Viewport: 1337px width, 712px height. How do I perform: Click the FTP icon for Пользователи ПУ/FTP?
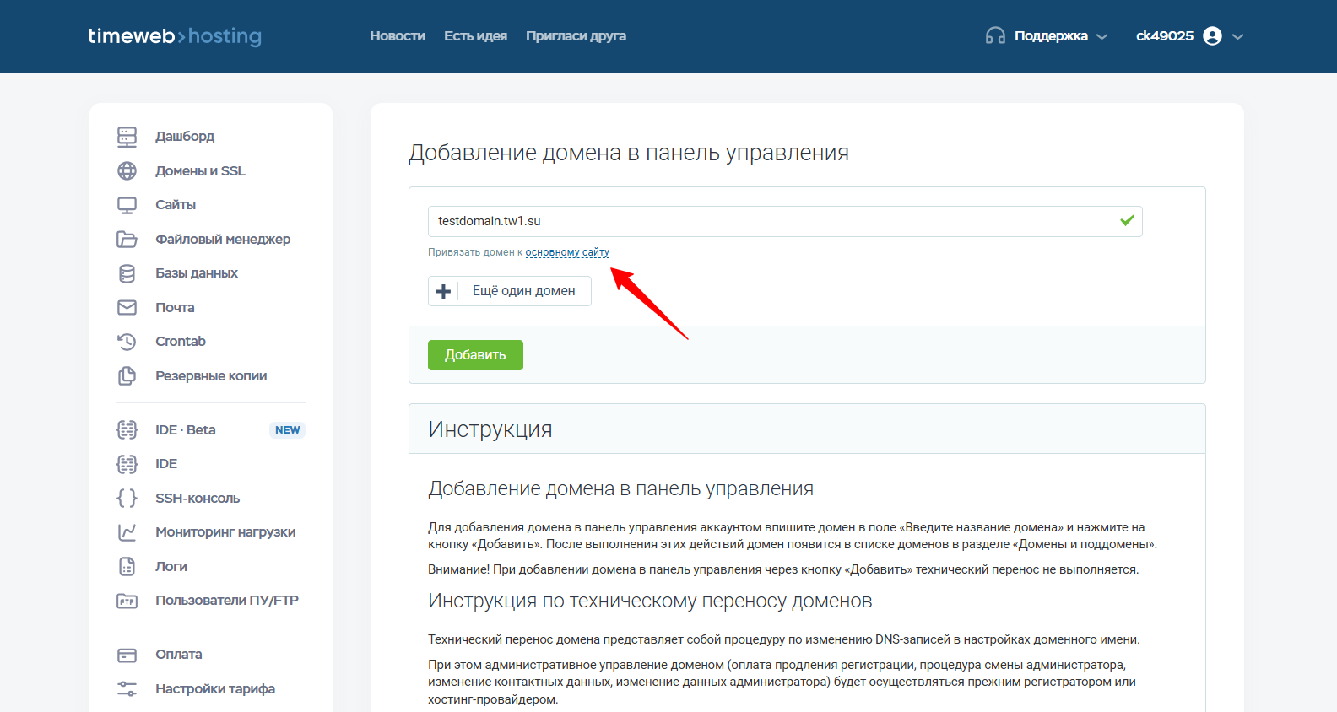point(127,601)
